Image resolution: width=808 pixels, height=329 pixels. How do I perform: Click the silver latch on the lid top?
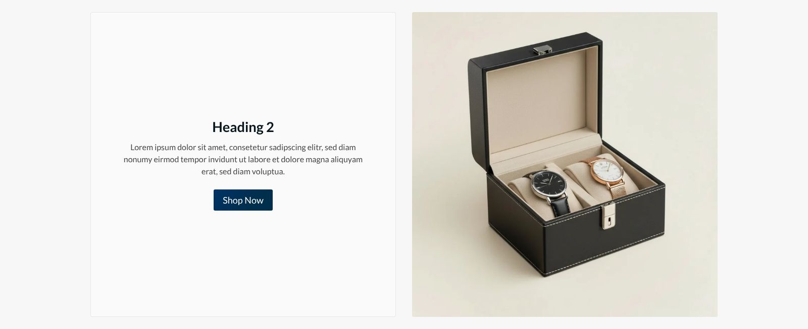click(x=542, y=50)
